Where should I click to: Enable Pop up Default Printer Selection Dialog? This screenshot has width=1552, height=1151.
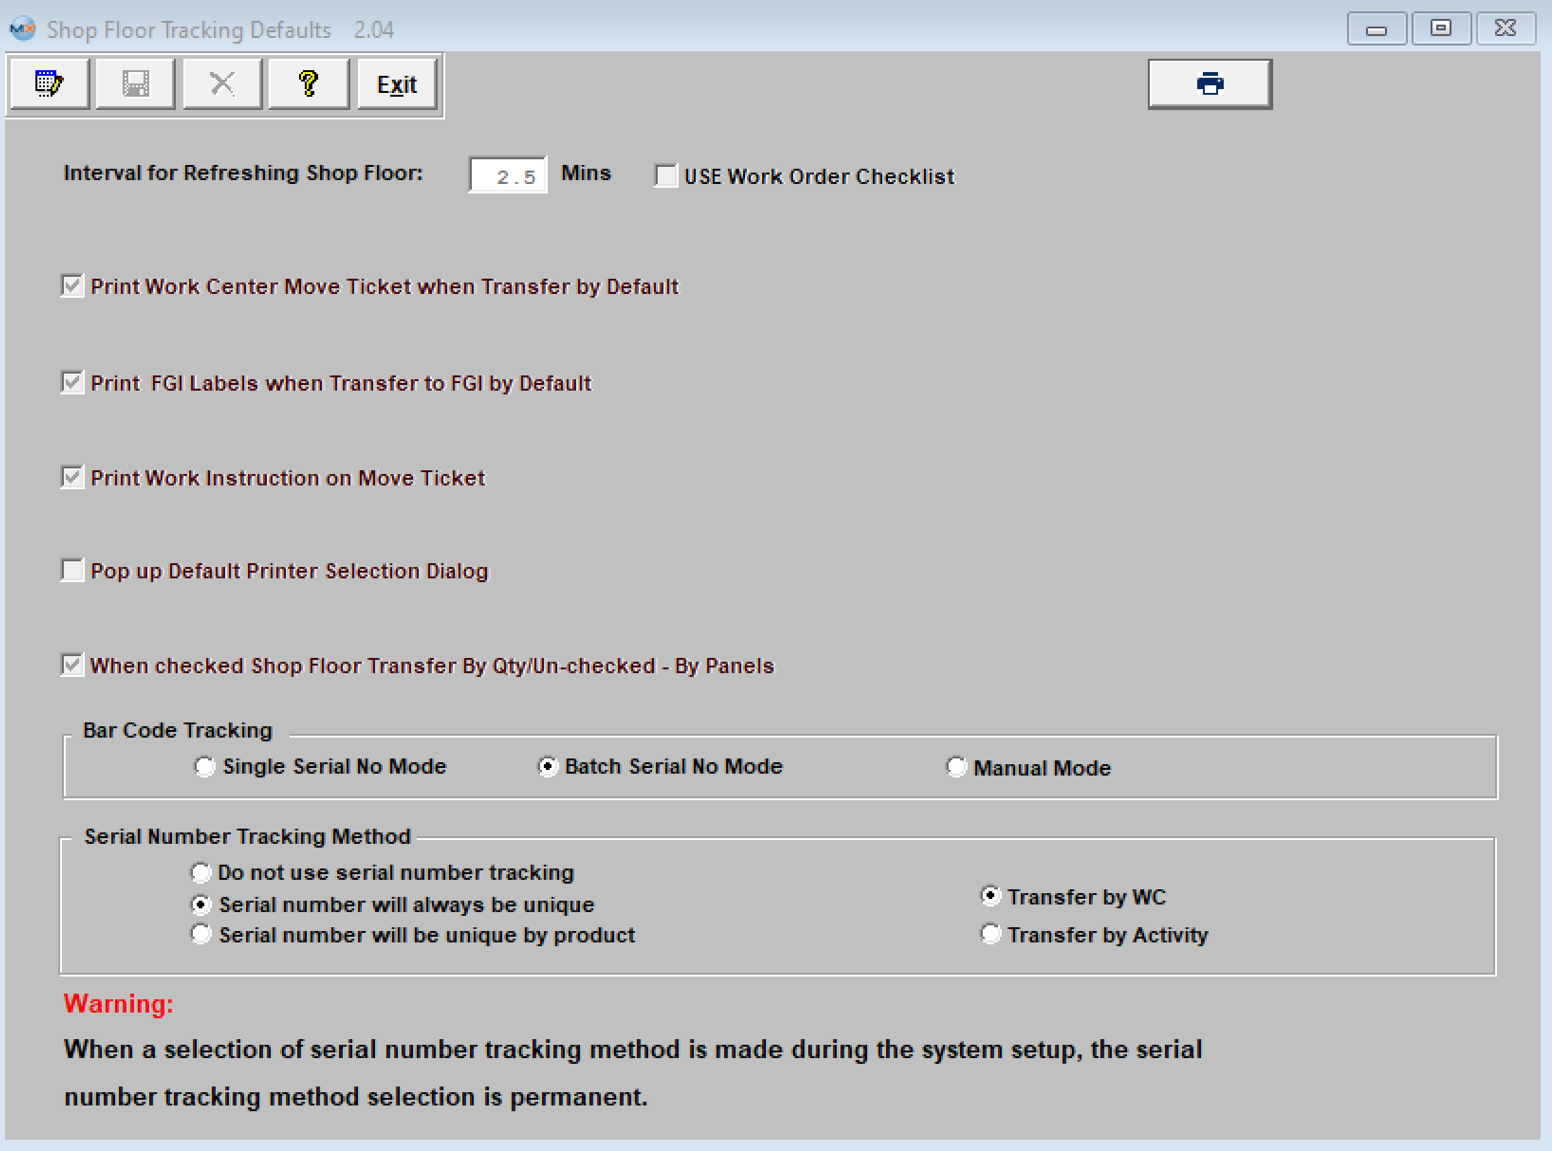point(73,571)
